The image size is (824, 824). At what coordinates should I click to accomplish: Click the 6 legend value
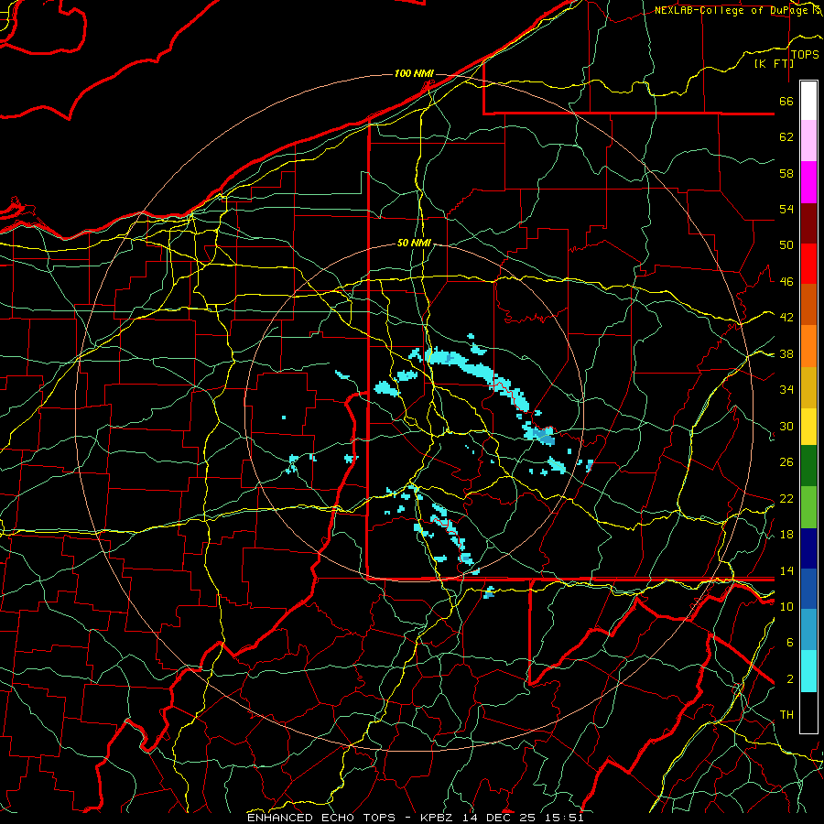(789, 643)
